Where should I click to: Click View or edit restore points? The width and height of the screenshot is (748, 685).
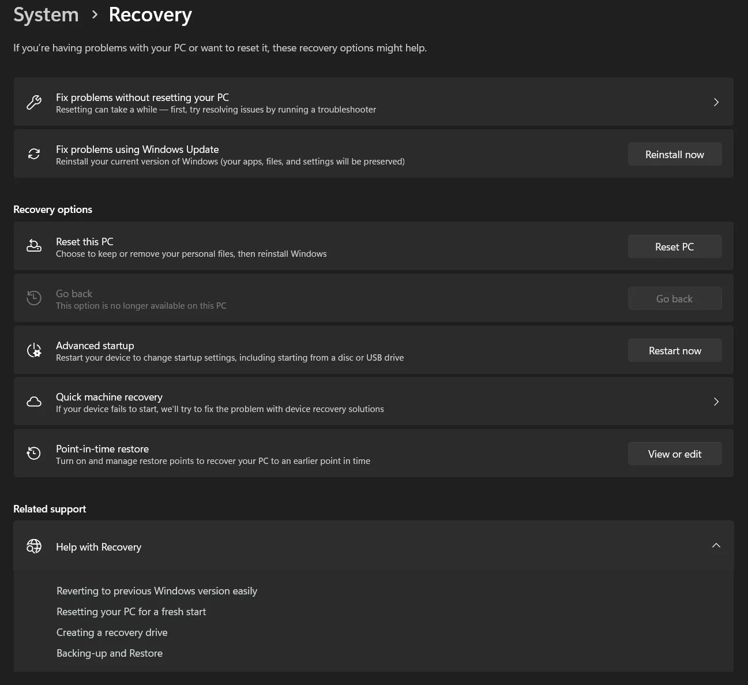coord(675,454)
